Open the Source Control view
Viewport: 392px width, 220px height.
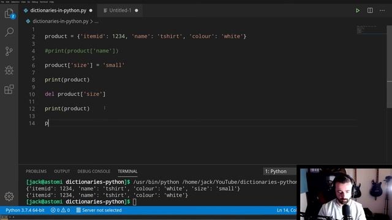point(9,51)
